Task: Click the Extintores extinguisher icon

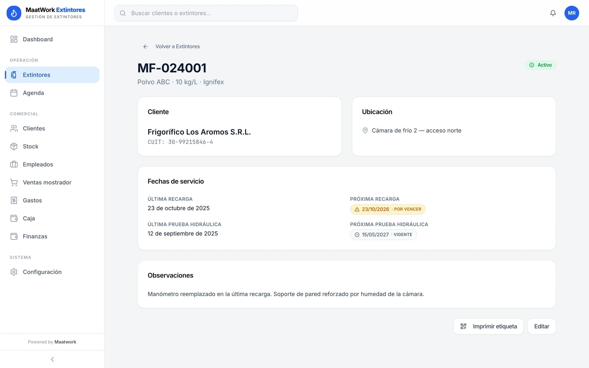Action: tap(14, 75)
